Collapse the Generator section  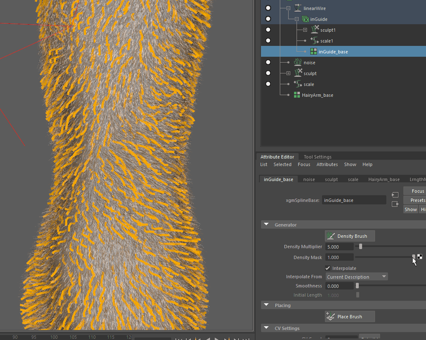click(x=266, y=224)
